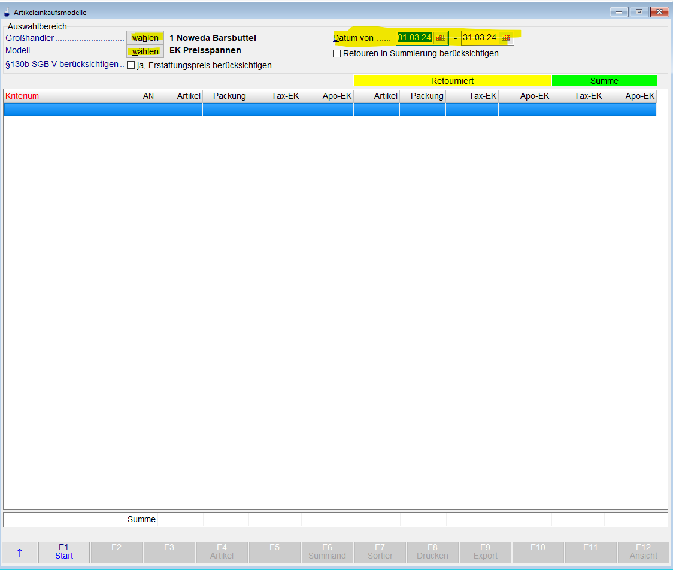
Task: Click the EK Preisspannen text
Action: (x=205, y=51)
